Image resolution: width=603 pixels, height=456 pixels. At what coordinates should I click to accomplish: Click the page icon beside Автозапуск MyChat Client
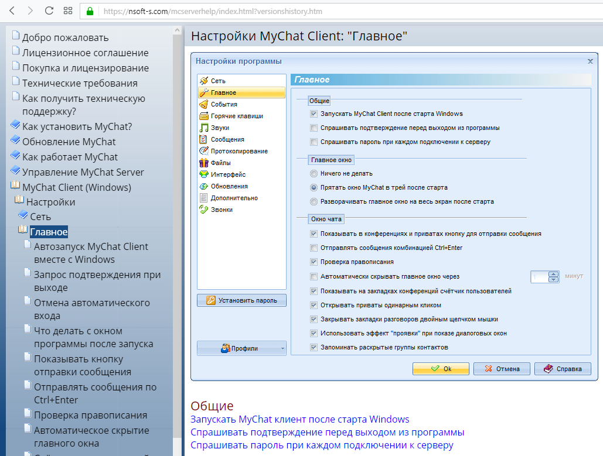28,244
